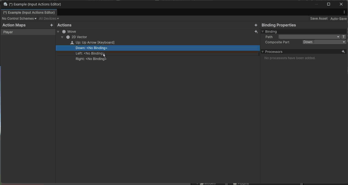Open the Composite Part dropdown
Screen dimensions: 348x185
point(324,42)
